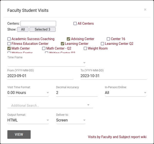Enable the Academic Success Coaching checkbox
The image size is (154, 144).
tap(9, 39)
